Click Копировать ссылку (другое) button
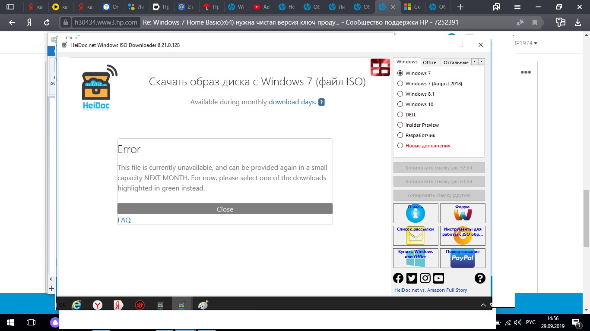Image resolution: width=590 pixels, height=331 pixels. tap(439, 195)
